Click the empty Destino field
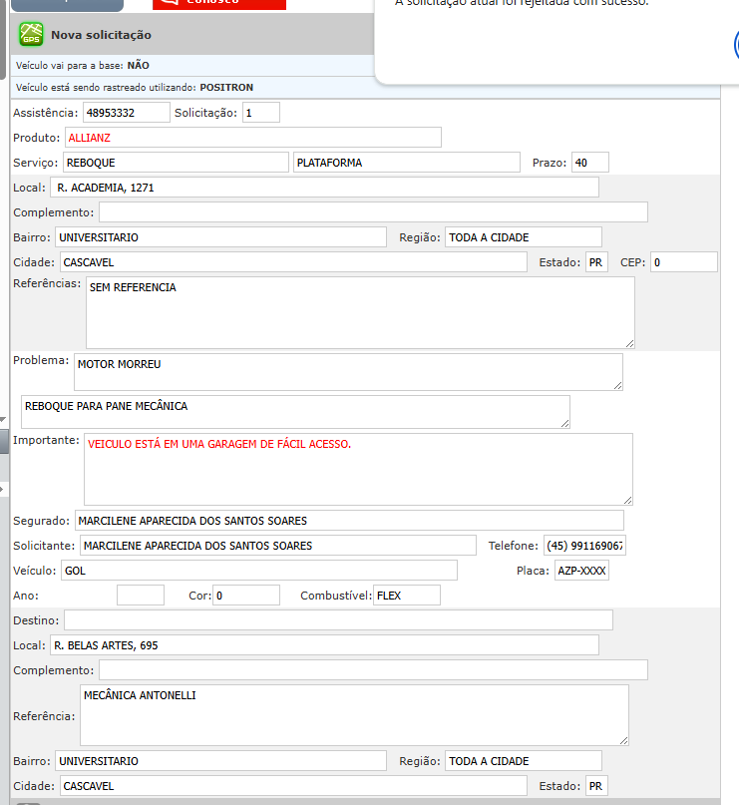Screen dimensions: 739x805 338,620
